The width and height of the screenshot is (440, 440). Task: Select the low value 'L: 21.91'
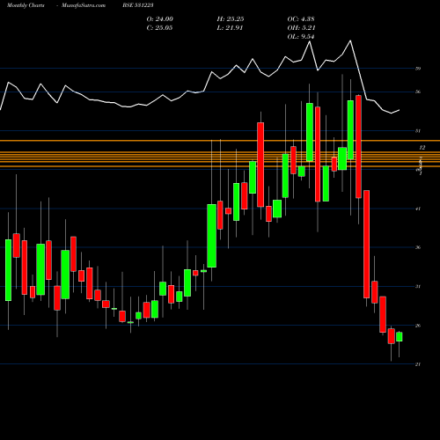(230, 28)
